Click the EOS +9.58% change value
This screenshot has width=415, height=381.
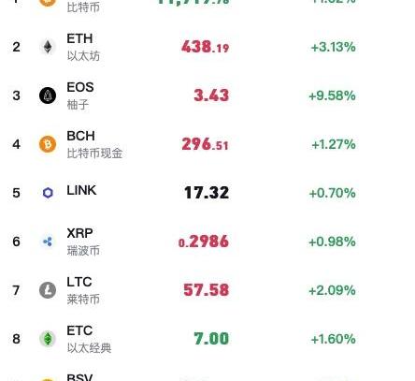(x=332, y=95)
